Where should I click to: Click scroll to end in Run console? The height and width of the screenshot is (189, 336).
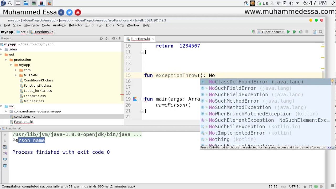[5, 153]
